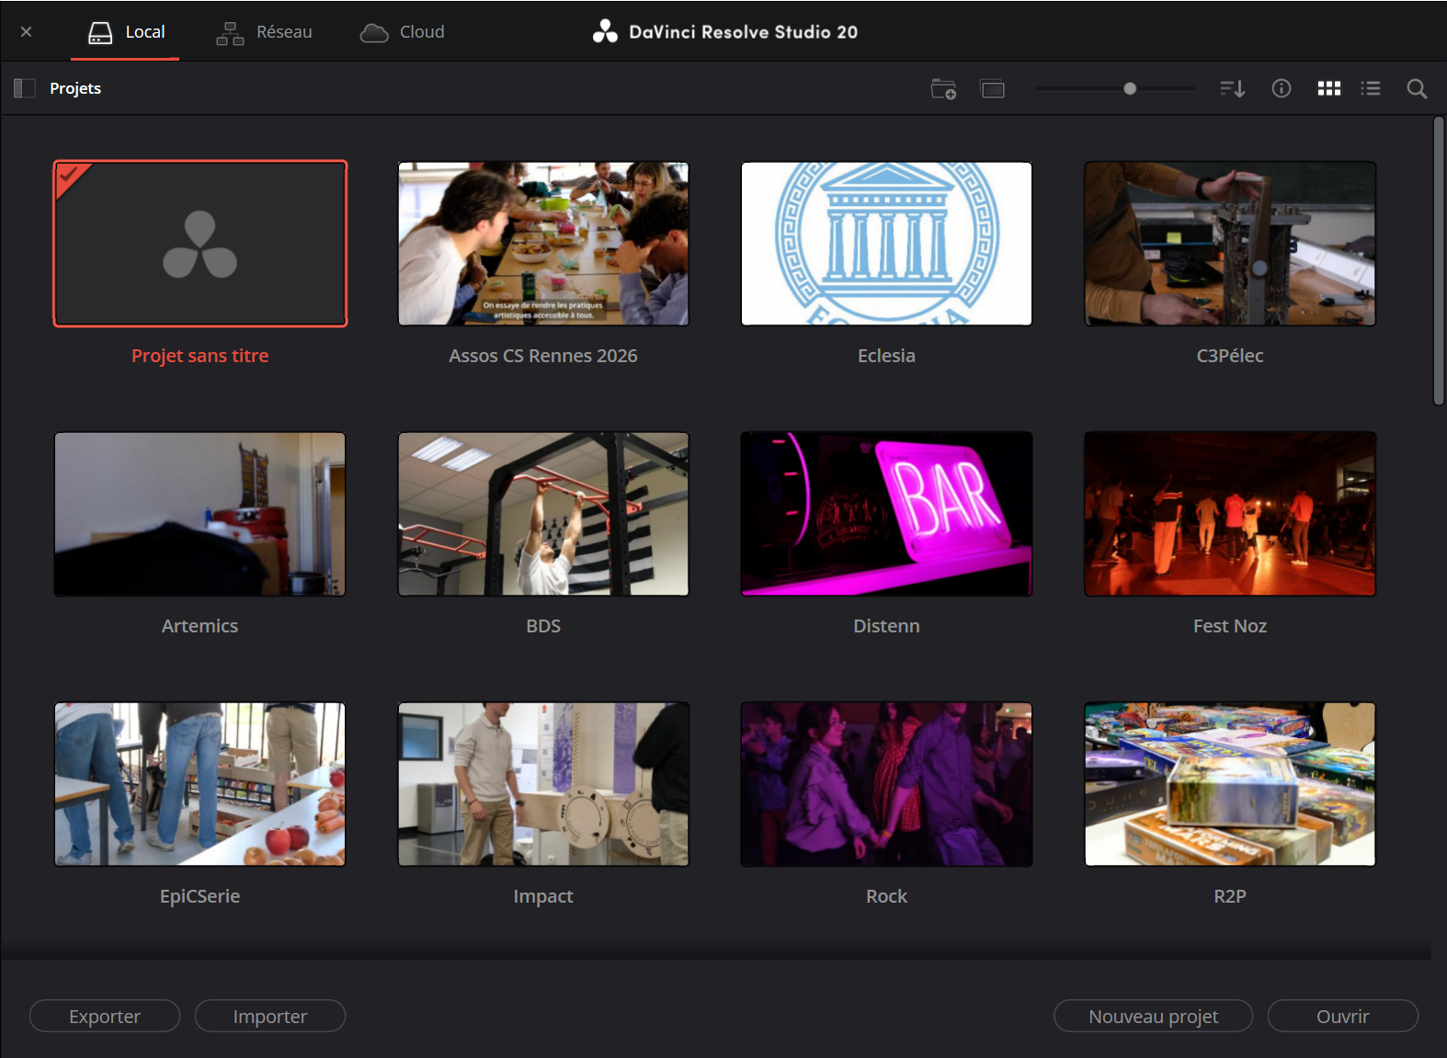The image size is (1447, 1058).
Task: Adjust the thumbnail size slider
Action: [x=1114, y=88]
